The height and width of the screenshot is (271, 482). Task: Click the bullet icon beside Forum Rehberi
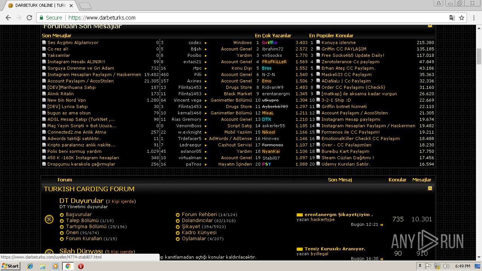pyautogui.click(x=178, y=215)
